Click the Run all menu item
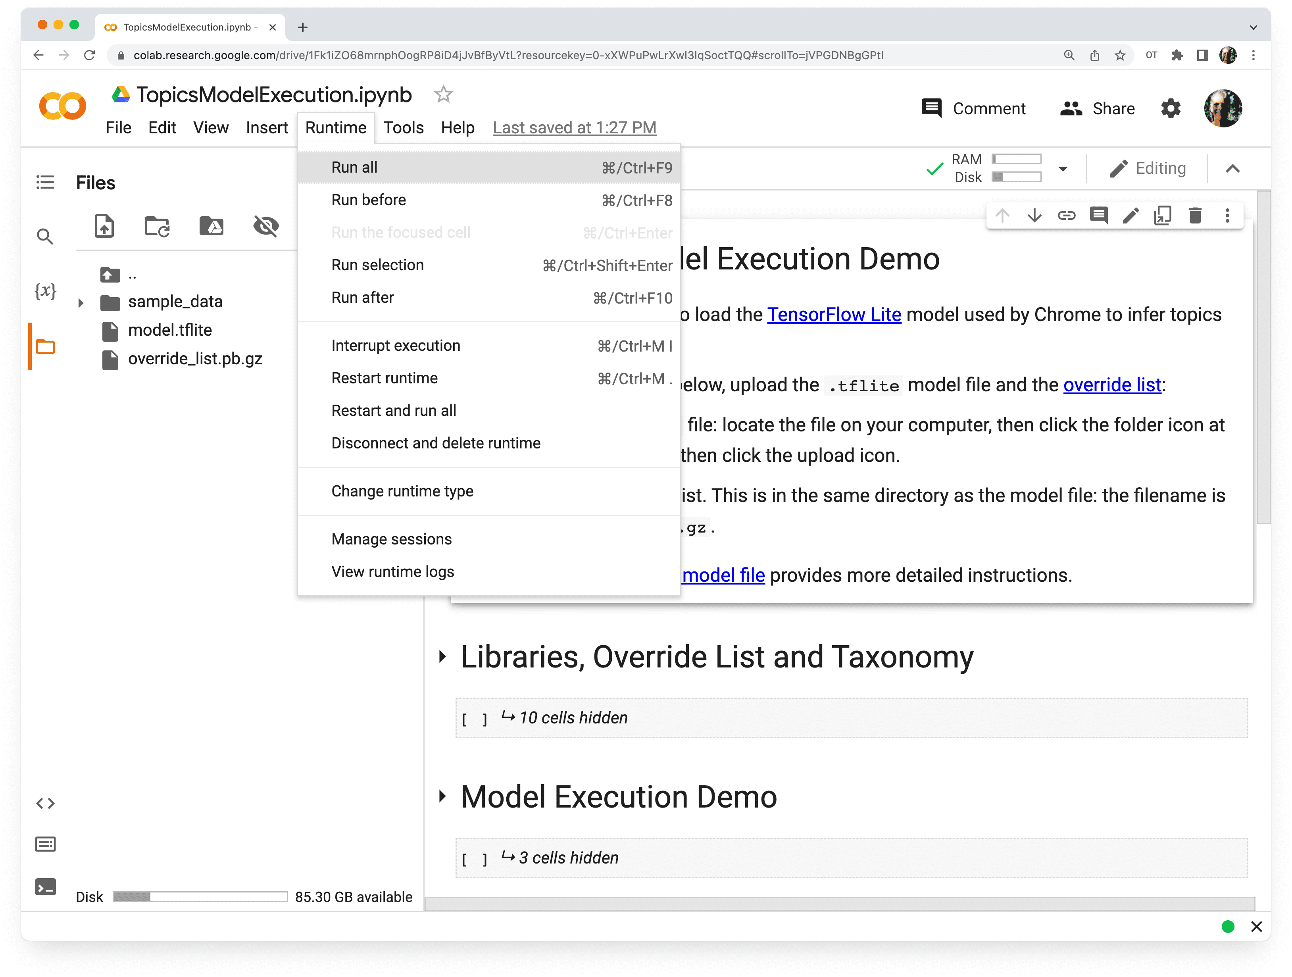Viewport: 1292px width, 977px height. pos(353,166)
